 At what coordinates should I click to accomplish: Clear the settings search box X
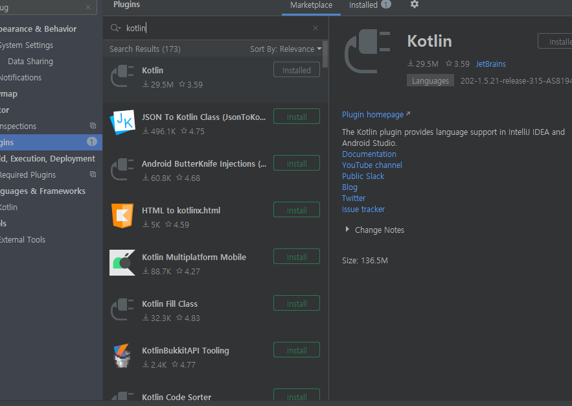[88, 7]
